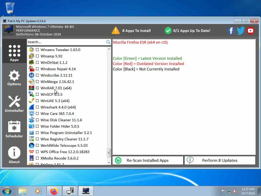The image size is (261, 196).
Task: Select Wise Disk Cleaner 11.1.6 row text
Action: (x=61, y=120)
